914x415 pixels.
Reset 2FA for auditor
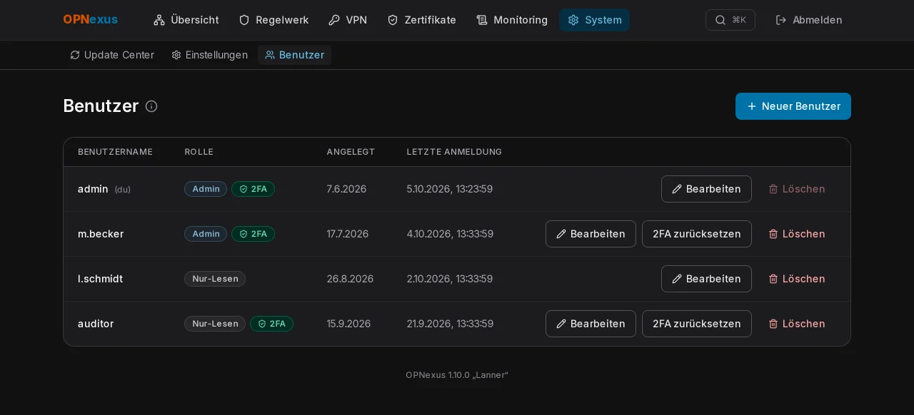tap(697, 324)
